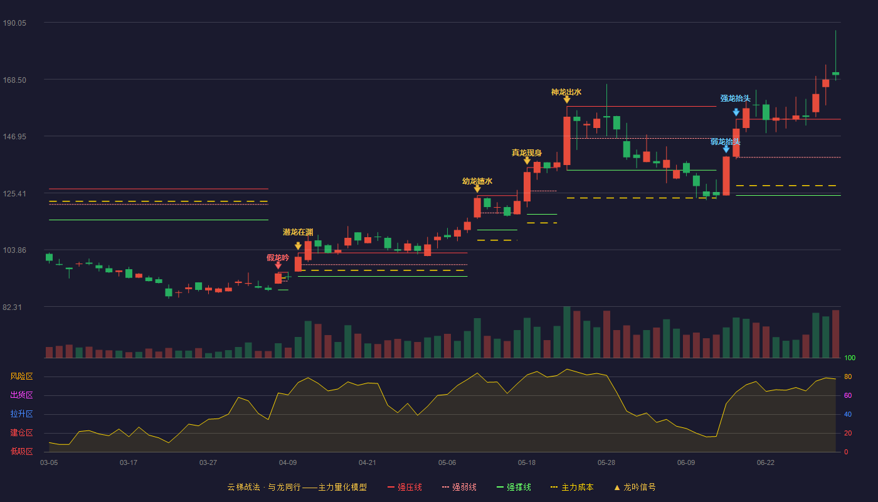Click the 03-17 date axis label
878x502 pixels.
click(129, 462)
